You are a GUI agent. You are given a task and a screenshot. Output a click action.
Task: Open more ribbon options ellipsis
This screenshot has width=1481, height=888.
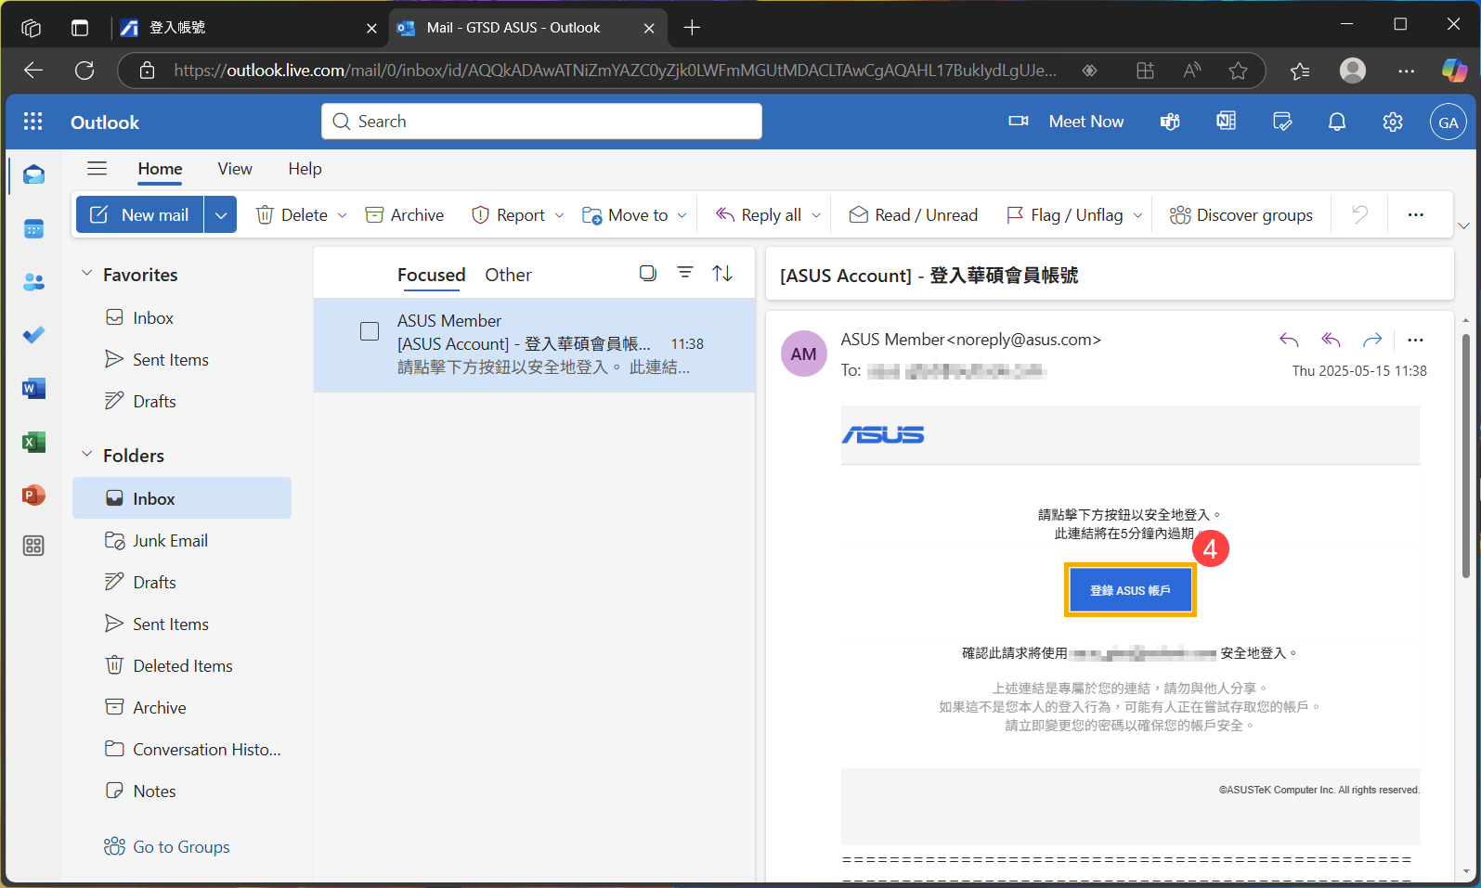pos(1415,214)
